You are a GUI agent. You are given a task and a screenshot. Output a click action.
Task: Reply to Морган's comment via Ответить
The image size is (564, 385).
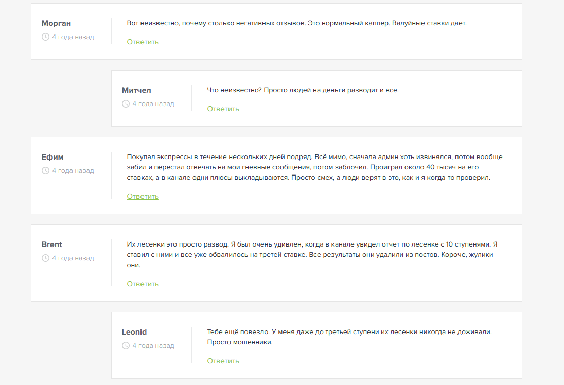coord(143,42)
